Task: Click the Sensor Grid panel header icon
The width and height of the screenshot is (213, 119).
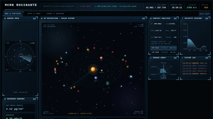Action: (5, 18)
